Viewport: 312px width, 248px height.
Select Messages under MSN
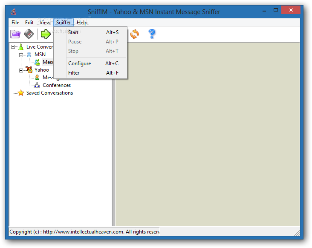click(x=48, y=62)
